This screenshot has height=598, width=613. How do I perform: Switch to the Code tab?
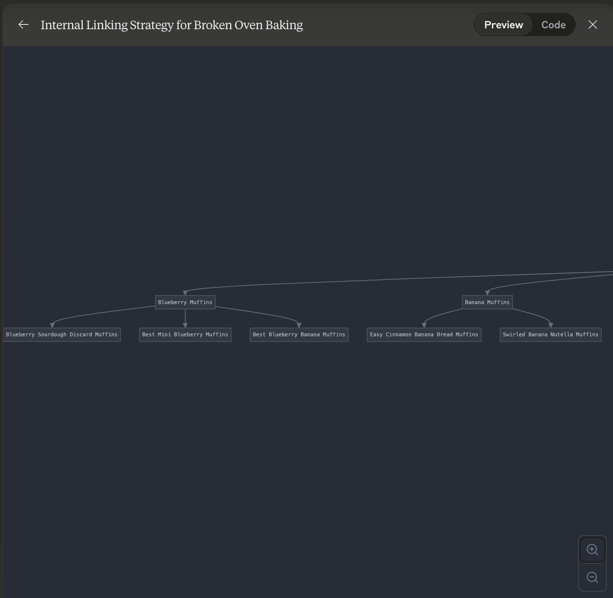(x=553, y=25)
